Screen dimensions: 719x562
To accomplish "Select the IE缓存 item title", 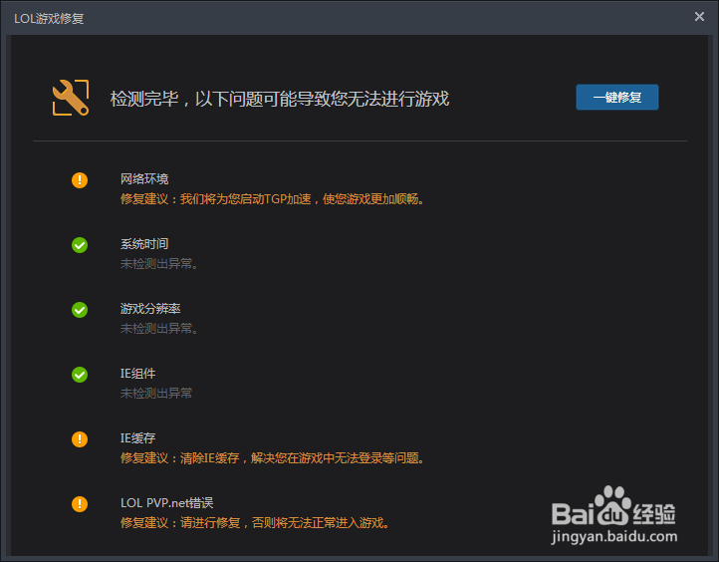I will 138,438.
